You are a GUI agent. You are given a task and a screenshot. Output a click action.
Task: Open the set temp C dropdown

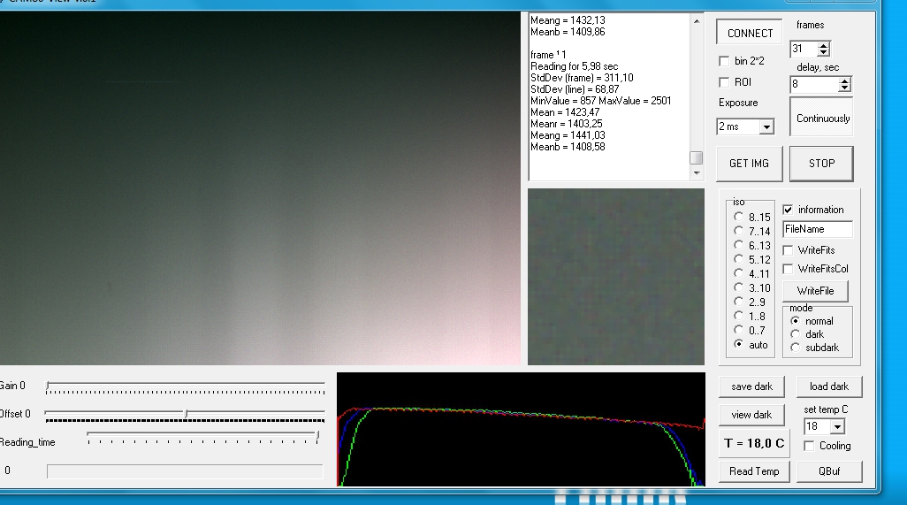point(837,427)
